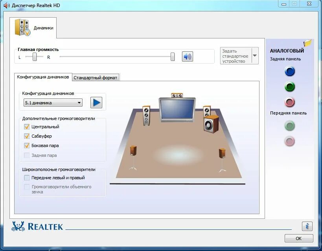Open the 5.1 динамика configuration dropdown

click(53, 103)
